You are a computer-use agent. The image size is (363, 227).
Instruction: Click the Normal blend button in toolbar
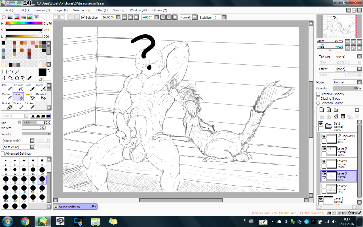tap(185, 17)
